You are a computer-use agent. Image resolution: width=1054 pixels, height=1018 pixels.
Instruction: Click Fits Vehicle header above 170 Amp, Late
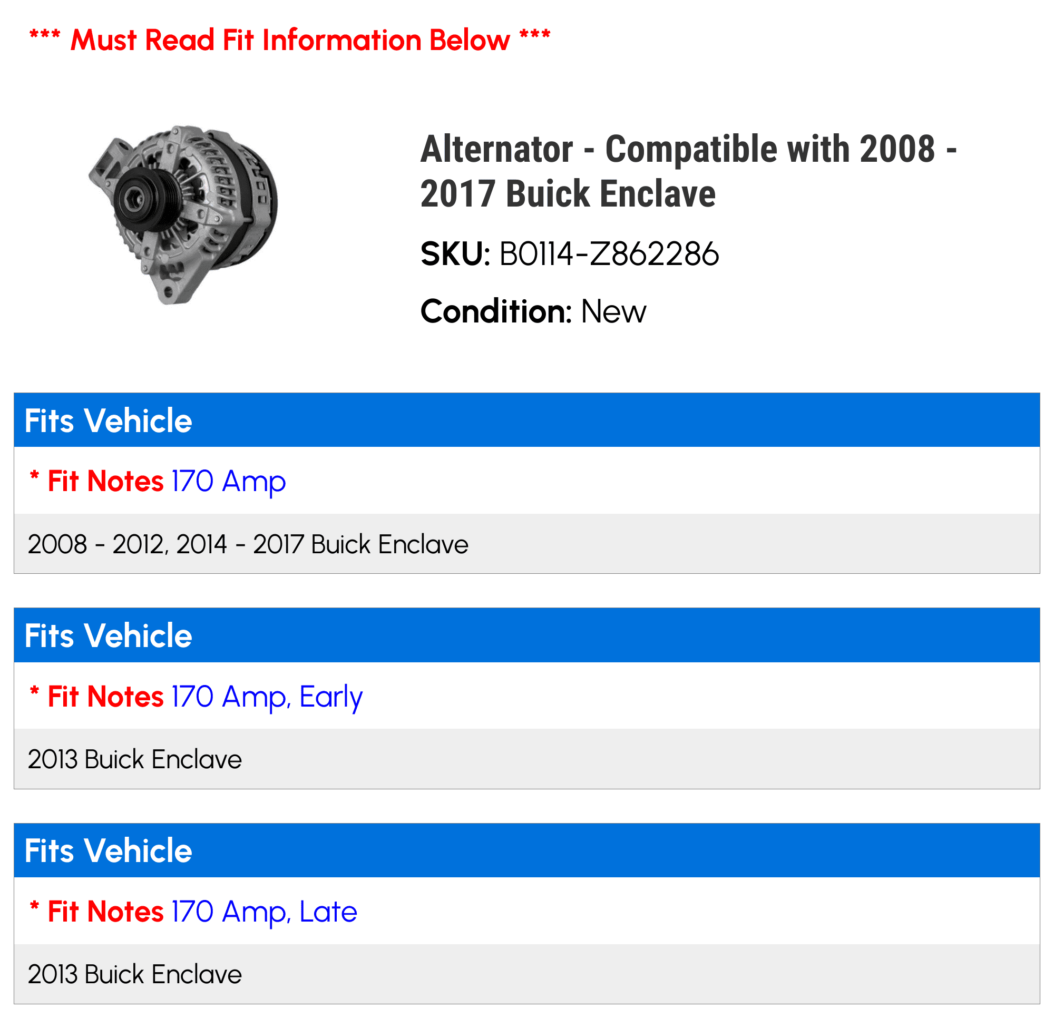point(108,851)
